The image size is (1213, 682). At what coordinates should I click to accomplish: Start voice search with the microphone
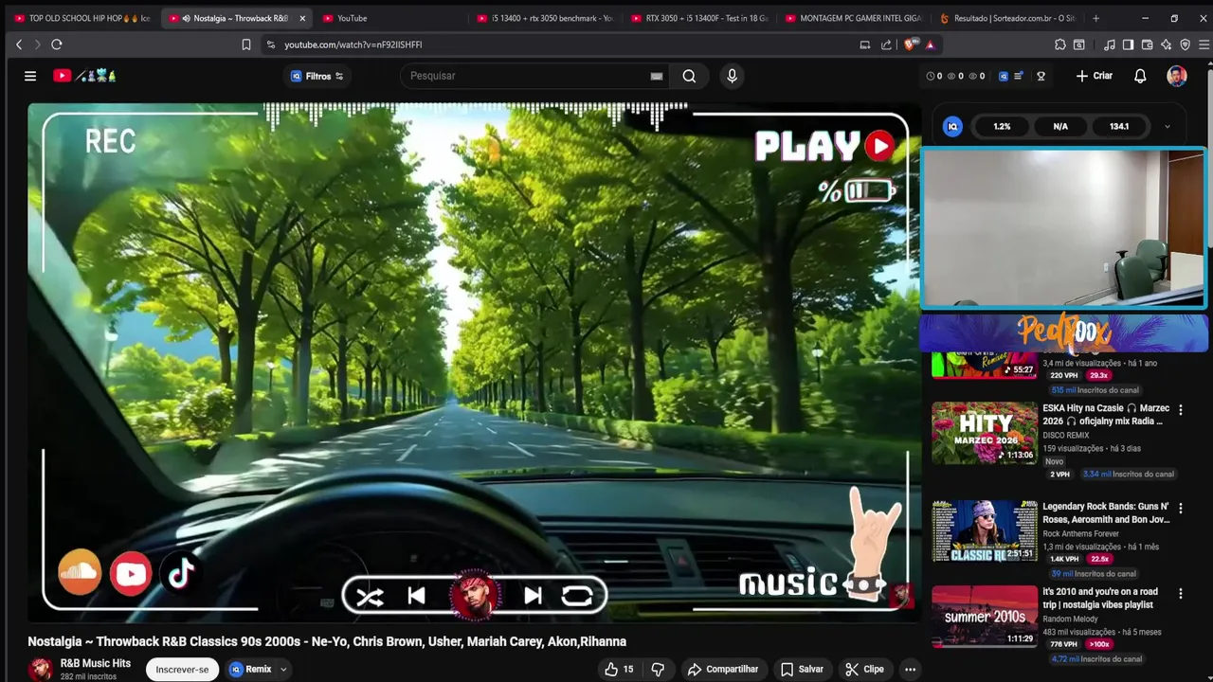732,76
